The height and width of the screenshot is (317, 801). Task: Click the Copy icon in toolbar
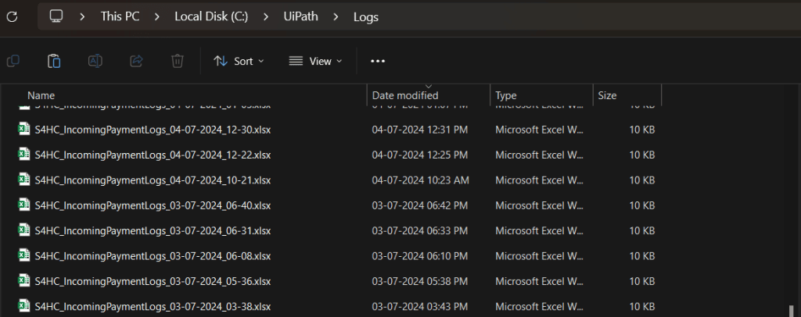(13, 61)
